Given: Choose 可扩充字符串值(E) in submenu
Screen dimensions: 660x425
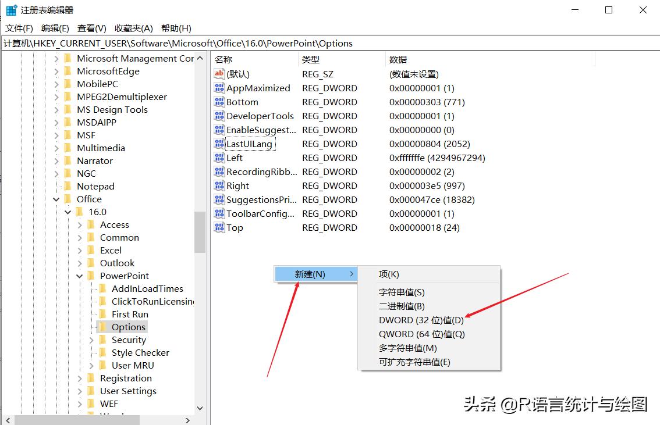Looking at the screenshot, I should [x=429, y=362].
